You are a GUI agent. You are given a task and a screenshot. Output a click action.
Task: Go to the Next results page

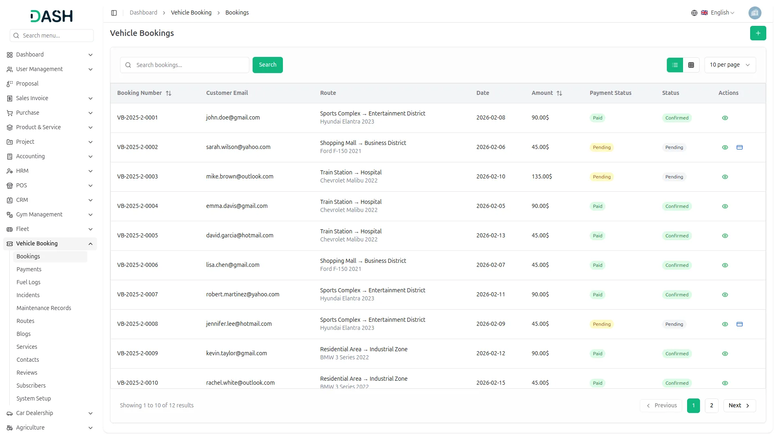point(739,406)
